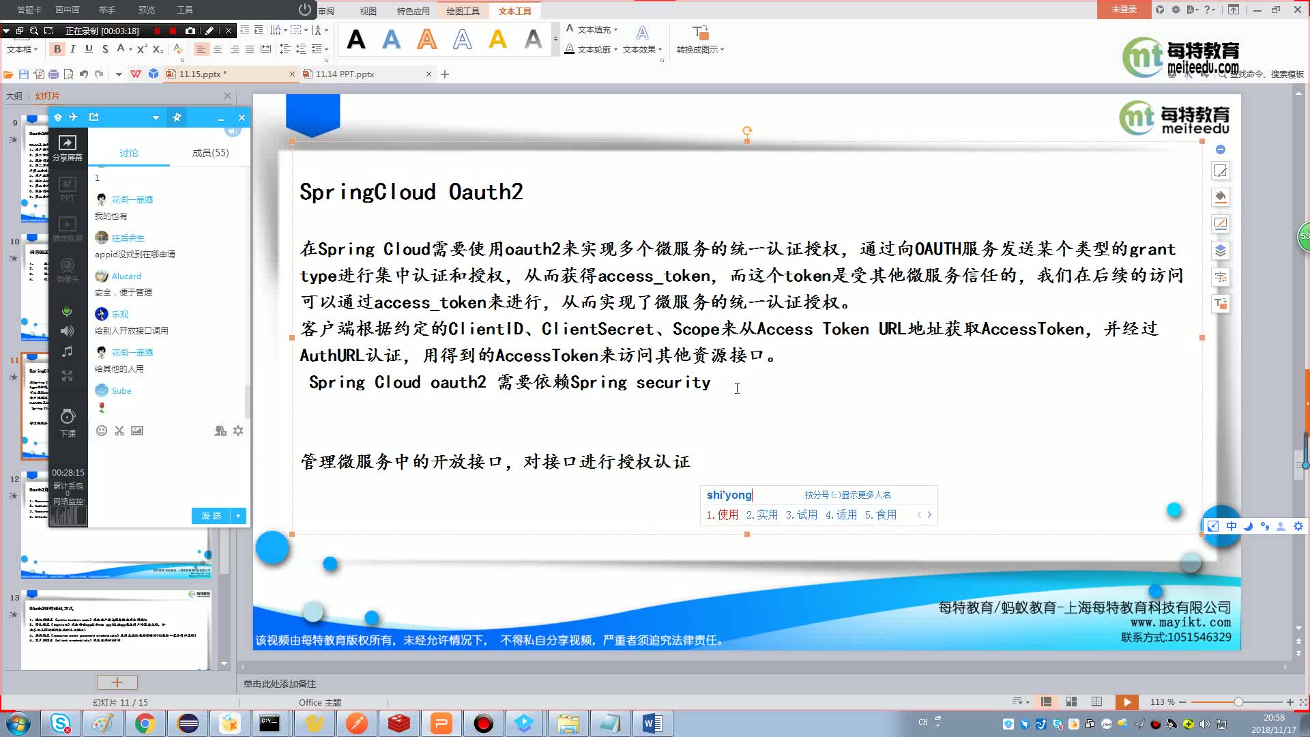This screenshot has width=1310, height=737.
Task: Click the speaker volume icon in classroom sidebar
Action: [x=67, y=331]
